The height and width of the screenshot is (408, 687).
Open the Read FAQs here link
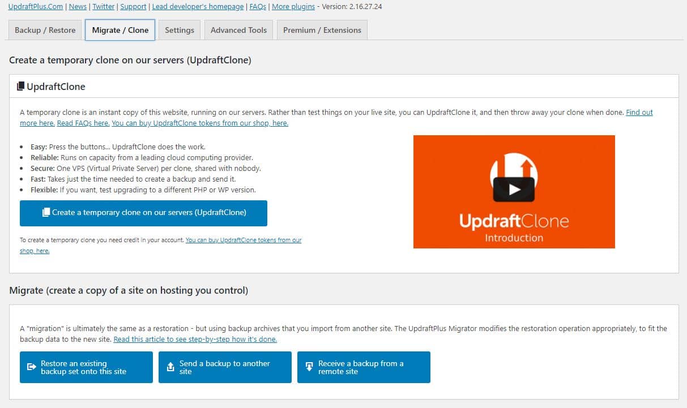coord(83,123)
